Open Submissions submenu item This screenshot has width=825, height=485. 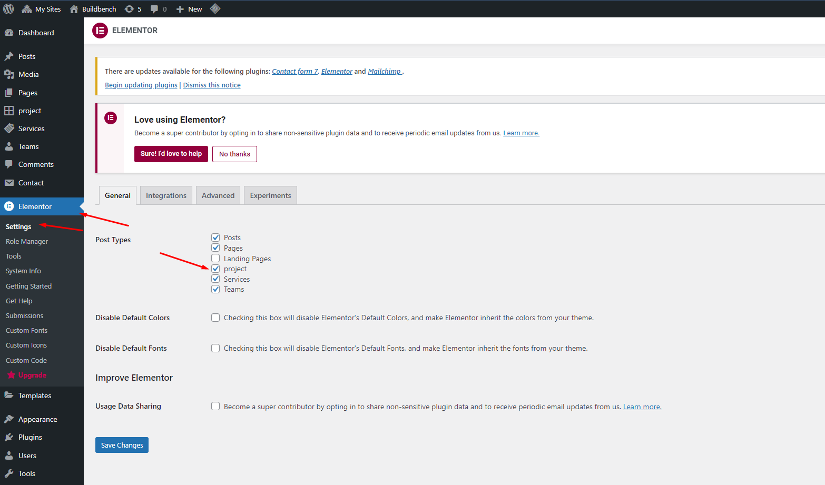(24, 315)
